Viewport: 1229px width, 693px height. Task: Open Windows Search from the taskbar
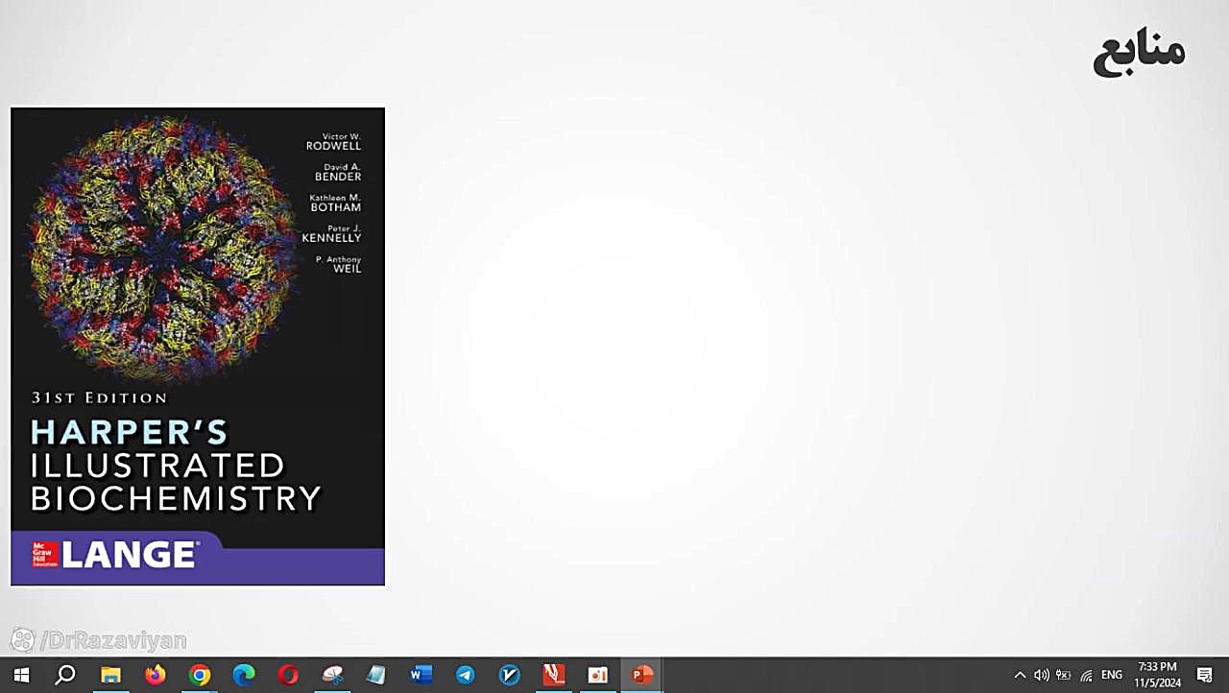click(65, 675)
